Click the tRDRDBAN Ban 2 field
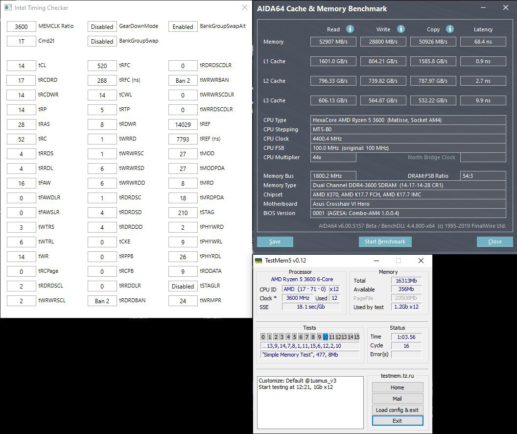The image size is (517, 434). click(x=102, y=301)
